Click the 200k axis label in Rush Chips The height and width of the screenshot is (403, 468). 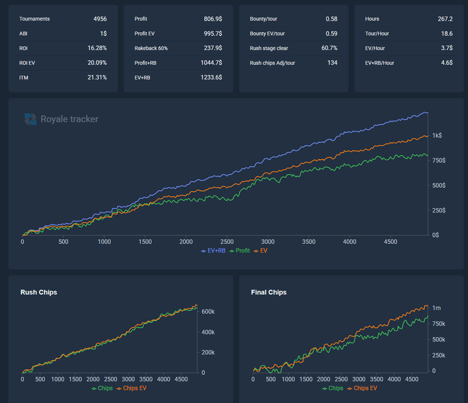click(208, 353)
